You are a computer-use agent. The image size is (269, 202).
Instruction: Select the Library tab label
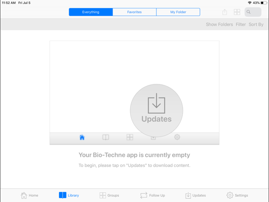click(x=73, y=195)
